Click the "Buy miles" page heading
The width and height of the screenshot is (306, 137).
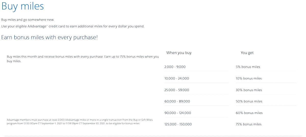coord(22,6)
